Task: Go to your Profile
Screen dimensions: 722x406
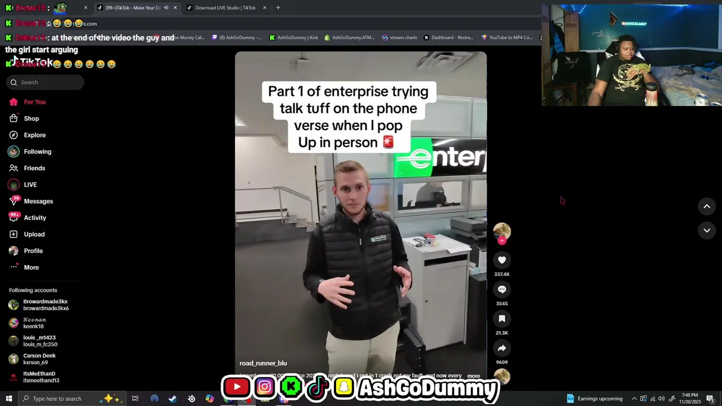Action: [x=33, y=251]
